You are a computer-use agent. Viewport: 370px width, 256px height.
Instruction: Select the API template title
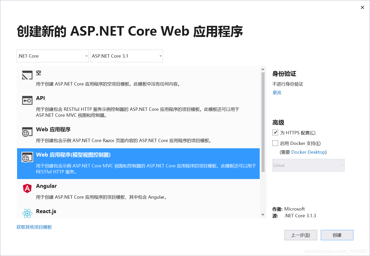pos(40,98)
